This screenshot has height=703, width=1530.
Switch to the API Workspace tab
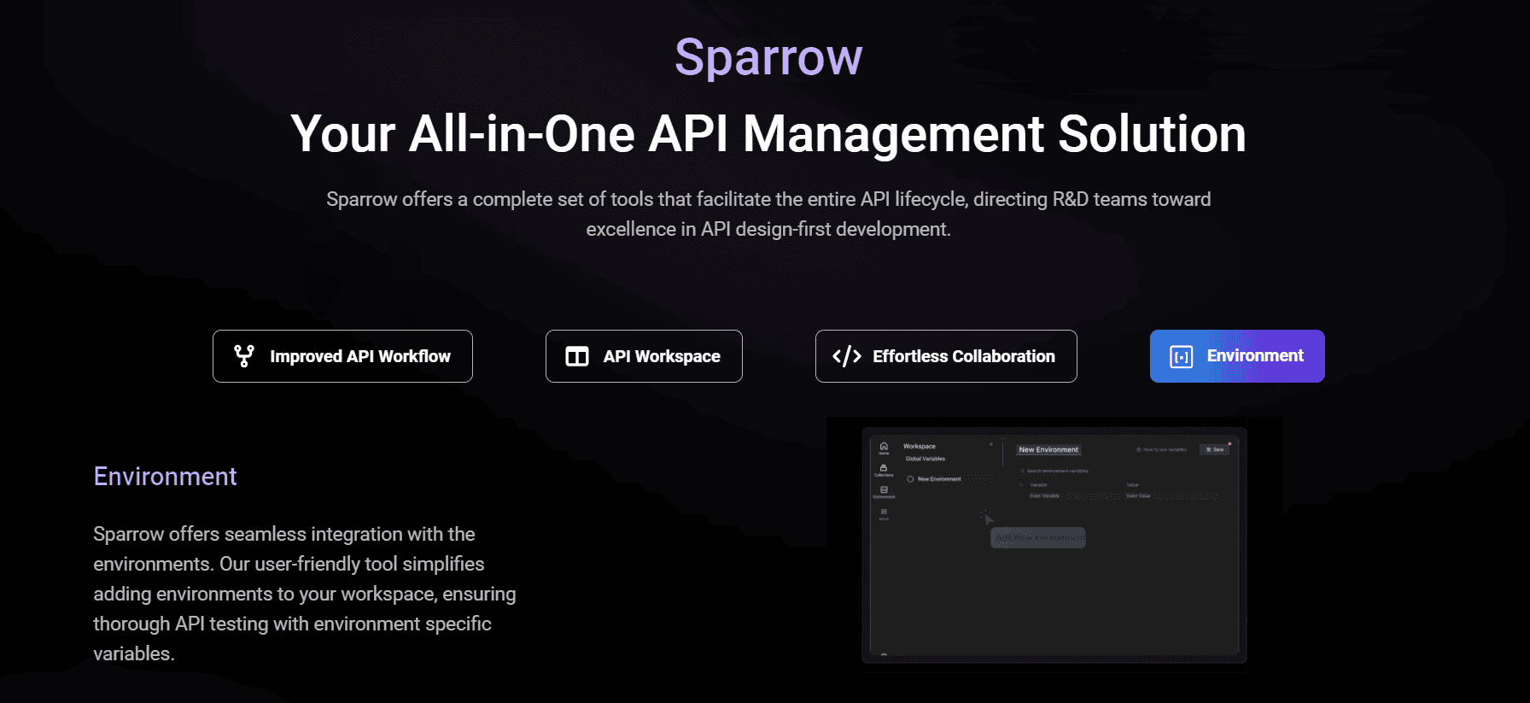pyautogui.click(x=644, y=356)
